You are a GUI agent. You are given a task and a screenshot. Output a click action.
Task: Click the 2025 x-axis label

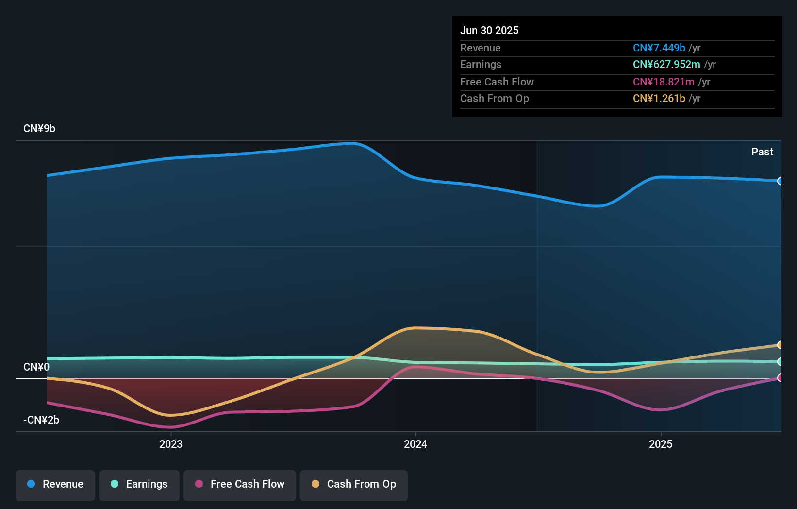pos(661,444)
